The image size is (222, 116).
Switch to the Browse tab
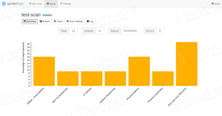coord(45,21)
